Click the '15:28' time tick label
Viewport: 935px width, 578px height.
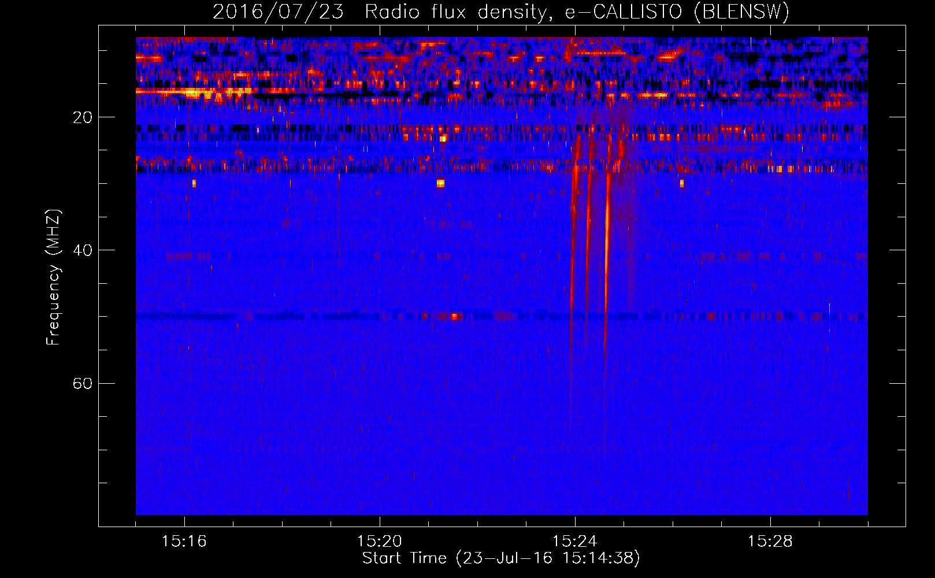tap(770, 542)
